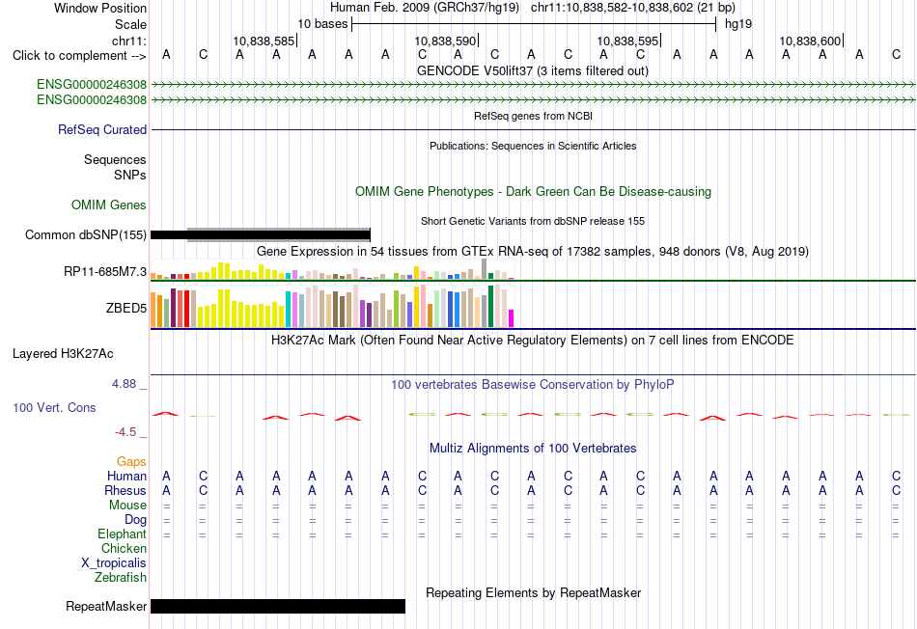This screenshot has height=629, width=917.
Task: Click the 10,838,590 coordinate marker
Action: (446, 41)
